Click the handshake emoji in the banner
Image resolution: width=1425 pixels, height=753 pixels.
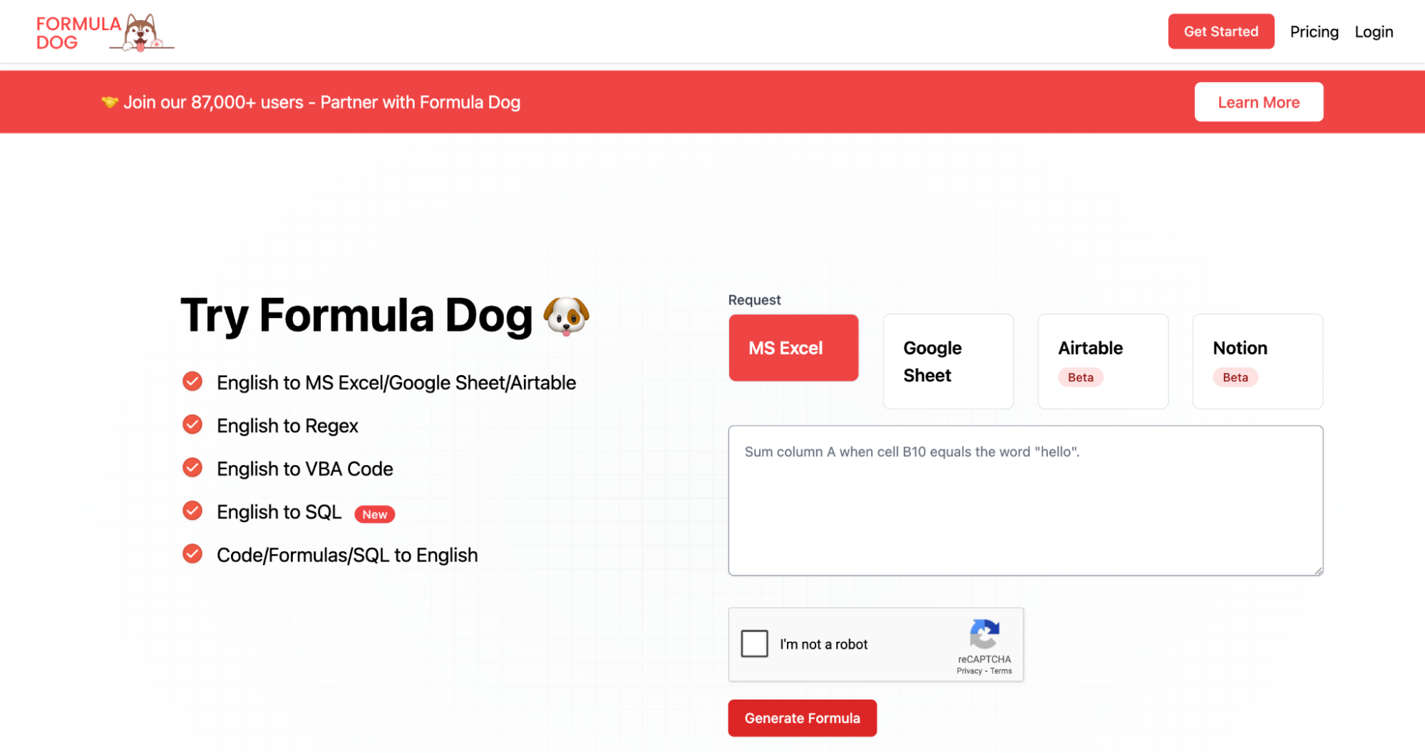coord(109,102)
